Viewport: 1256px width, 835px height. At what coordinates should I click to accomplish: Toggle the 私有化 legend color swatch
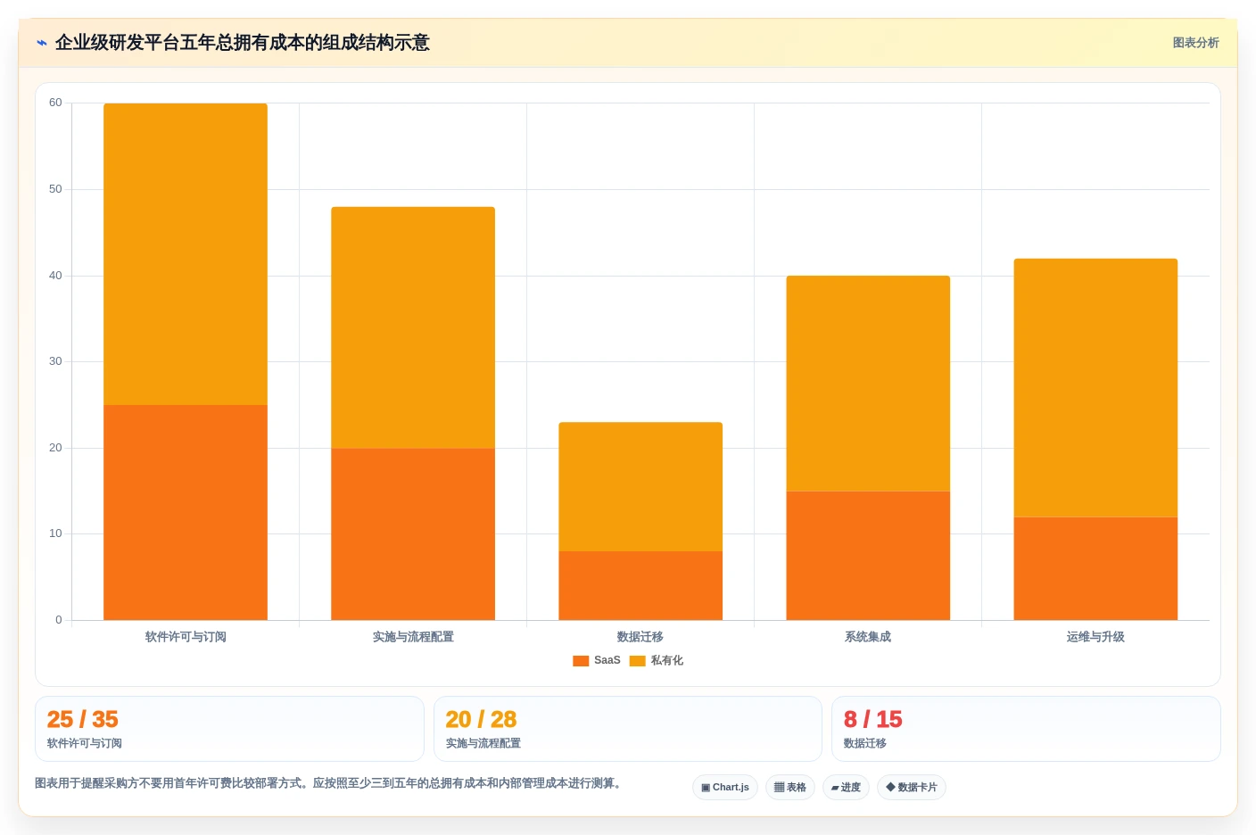tap(637, 661)
